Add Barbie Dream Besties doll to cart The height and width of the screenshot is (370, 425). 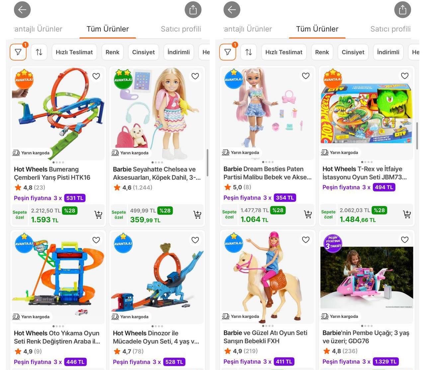click(x=308, y=214)
